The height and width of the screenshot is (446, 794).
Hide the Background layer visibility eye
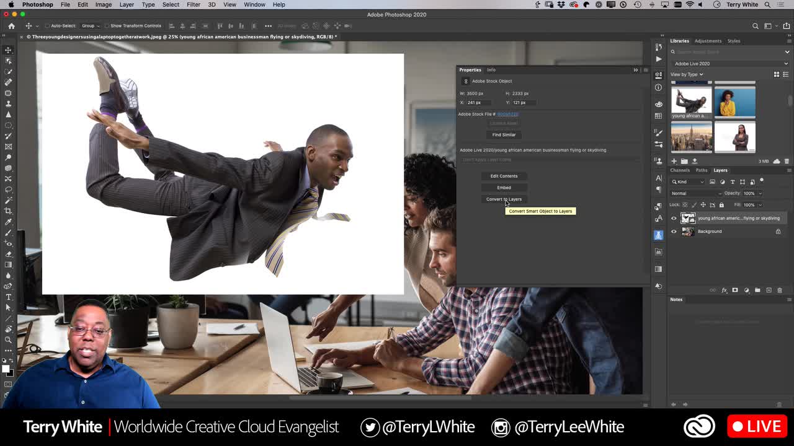[x=674, y=231]
